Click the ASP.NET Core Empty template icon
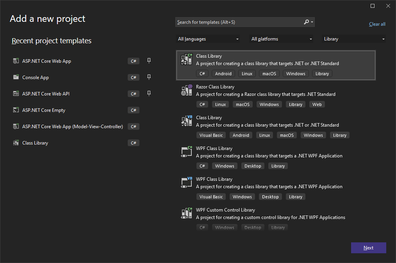This screenshot has height=263, width=396. pyautogui.click(x=16, y=110)
